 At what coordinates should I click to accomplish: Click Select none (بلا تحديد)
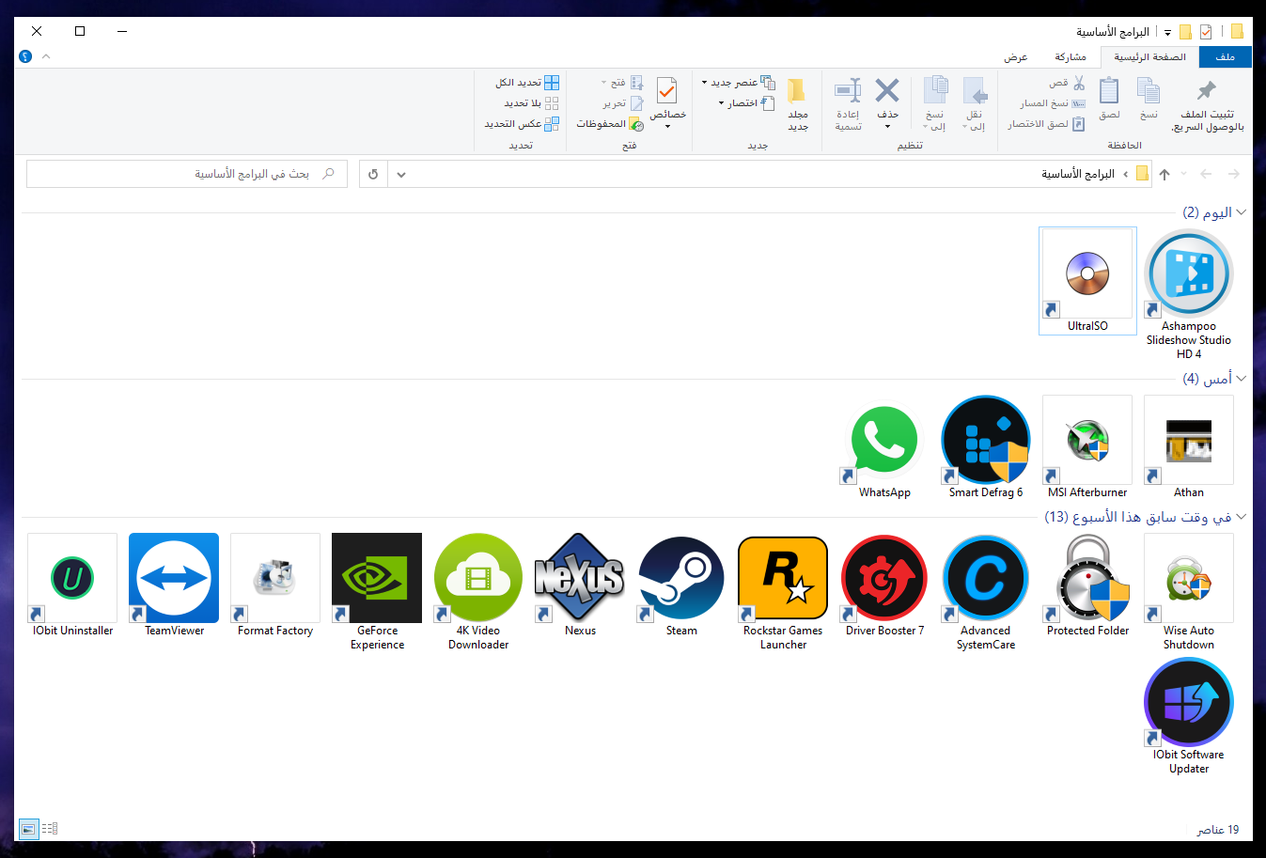coord(531,103)
